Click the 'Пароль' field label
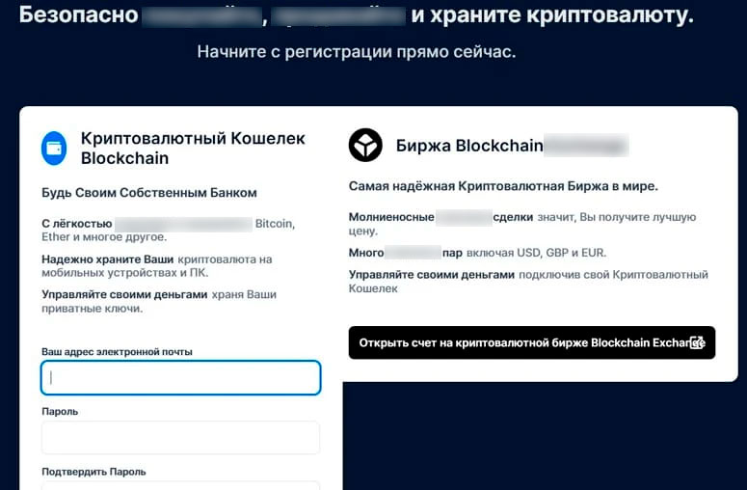 60,411
